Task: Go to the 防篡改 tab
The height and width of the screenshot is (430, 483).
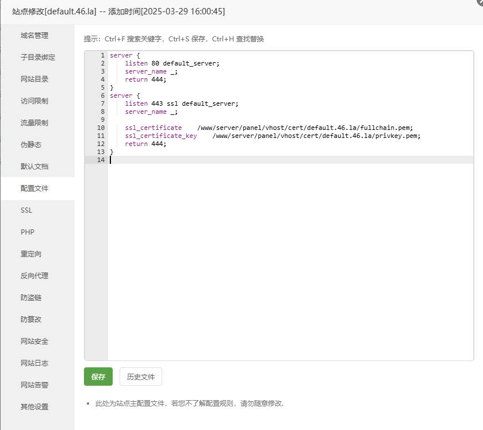Action: pos(31,320)
